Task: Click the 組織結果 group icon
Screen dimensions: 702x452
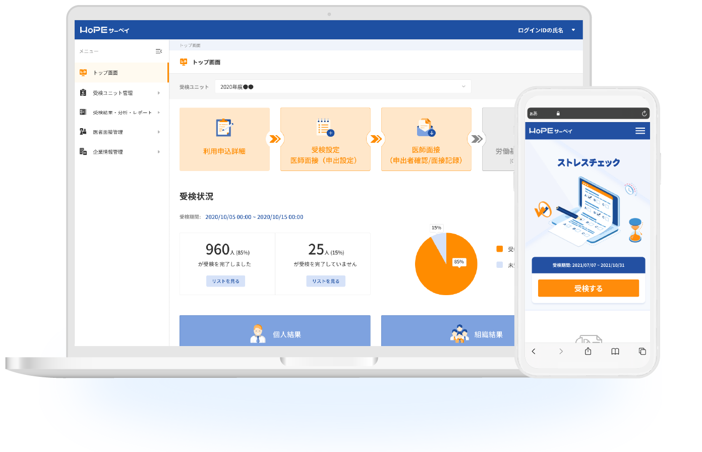Action: pos(459,334)
